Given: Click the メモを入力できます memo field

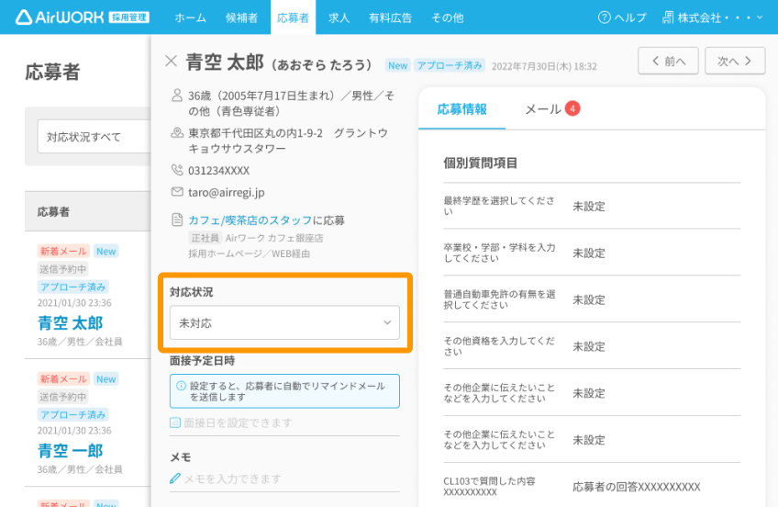Looking at the screenshot, I should point(284,479).
